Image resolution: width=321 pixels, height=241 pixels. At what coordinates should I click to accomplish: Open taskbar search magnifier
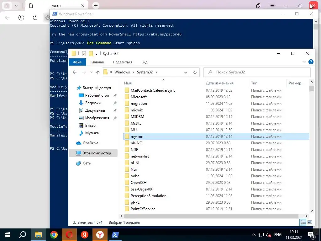(23, 235)
